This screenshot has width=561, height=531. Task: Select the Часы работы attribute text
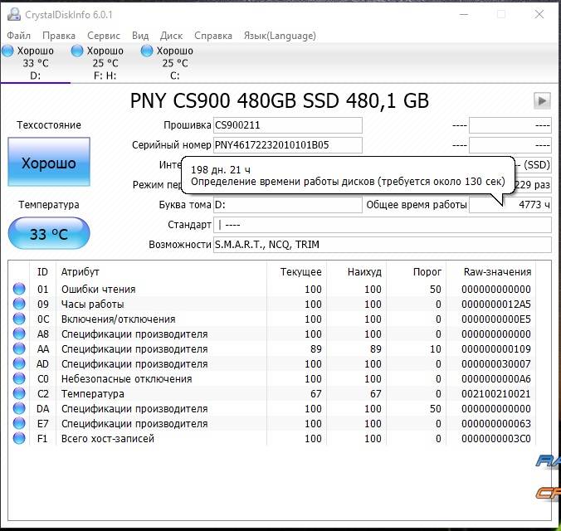coord(93,304)
